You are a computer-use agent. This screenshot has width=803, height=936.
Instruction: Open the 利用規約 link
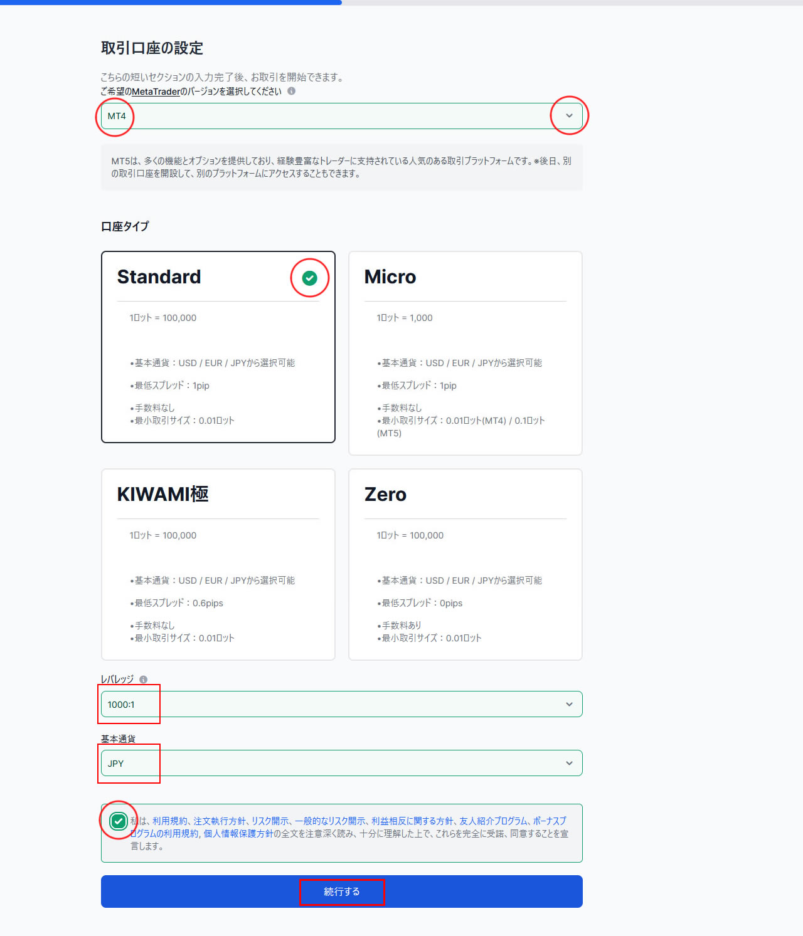(x=169, y=821)
